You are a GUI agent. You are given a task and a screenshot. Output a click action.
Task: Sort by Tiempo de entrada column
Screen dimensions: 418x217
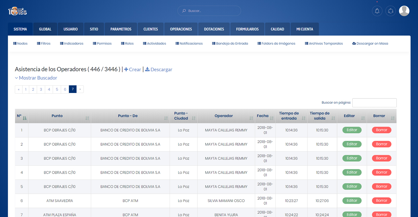point(303,118)
